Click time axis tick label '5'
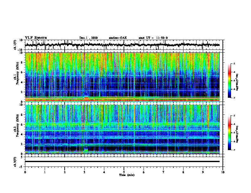 (124, 172)
